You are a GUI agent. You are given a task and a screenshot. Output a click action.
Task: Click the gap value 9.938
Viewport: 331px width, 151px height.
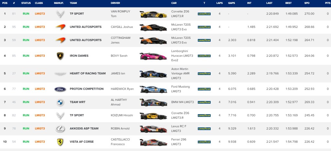click(232, 142)
